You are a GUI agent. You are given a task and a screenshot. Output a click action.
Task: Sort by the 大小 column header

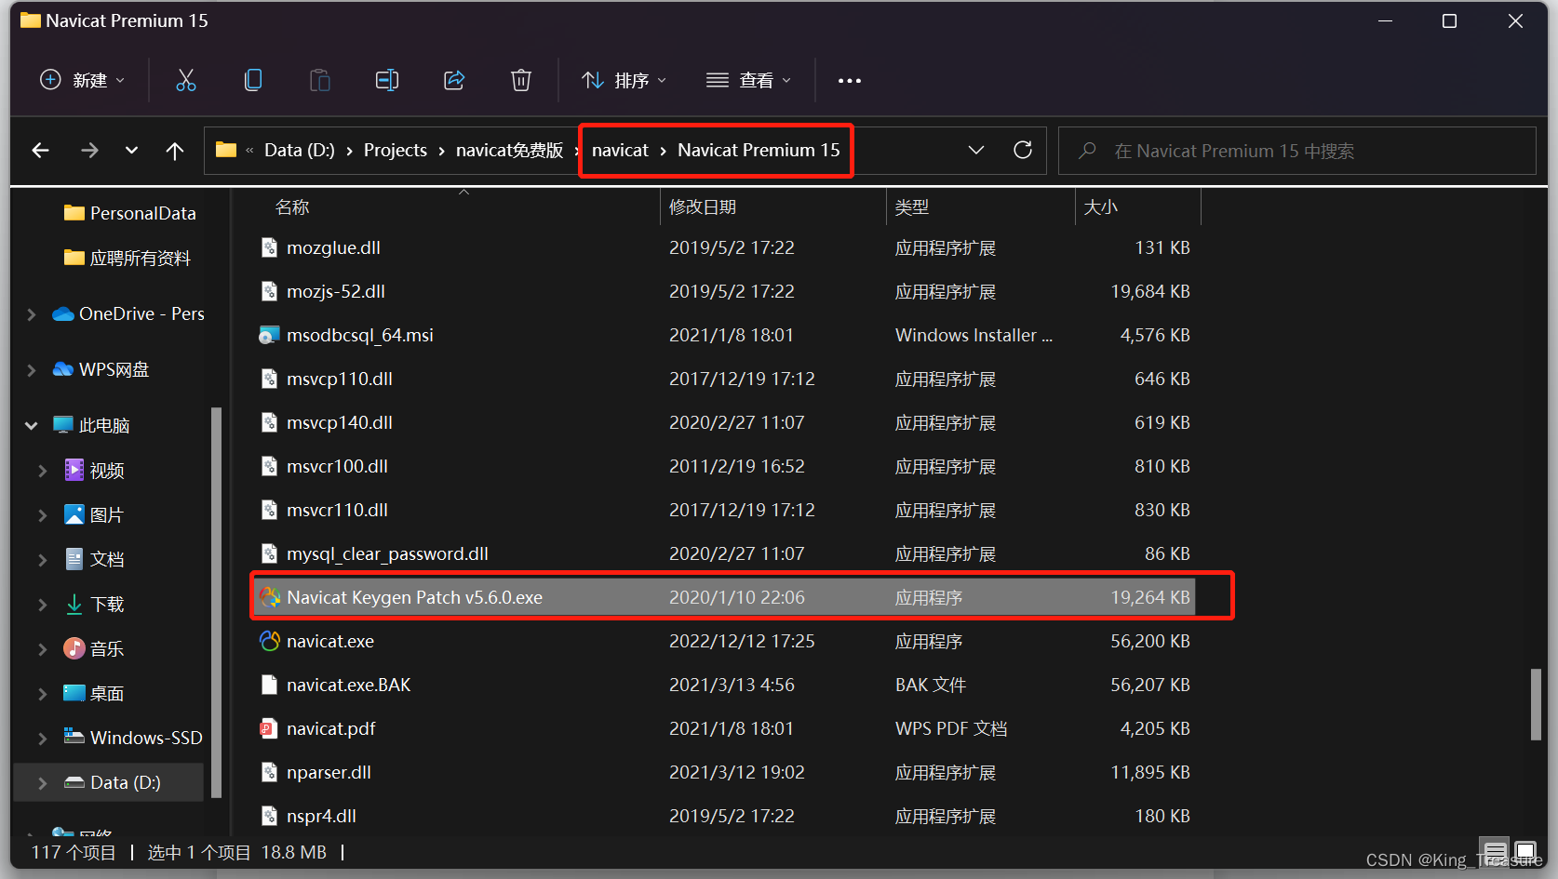pyautogui.click(x=1101, y=206)
